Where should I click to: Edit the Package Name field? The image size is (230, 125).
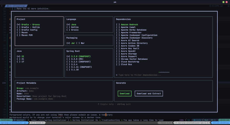(x=43, y=99)
